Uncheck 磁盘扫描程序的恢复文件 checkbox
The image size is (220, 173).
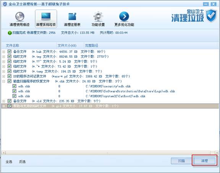click(10, 81)
